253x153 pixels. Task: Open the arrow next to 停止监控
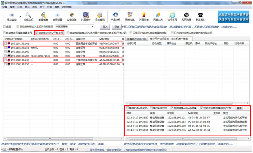(20, 16)
